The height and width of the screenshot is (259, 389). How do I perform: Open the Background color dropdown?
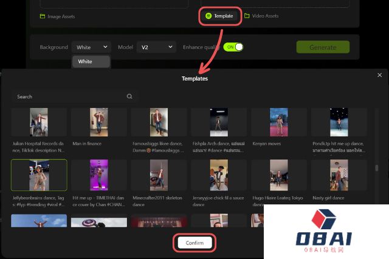91,47
